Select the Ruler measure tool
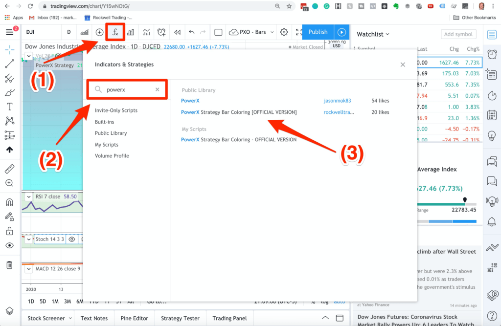 tap(10, 169)
